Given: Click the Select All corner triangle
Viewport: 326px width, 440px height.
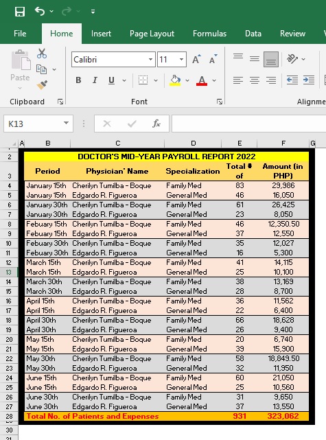Looking at the screenshot, I should [x=14, y=143].
